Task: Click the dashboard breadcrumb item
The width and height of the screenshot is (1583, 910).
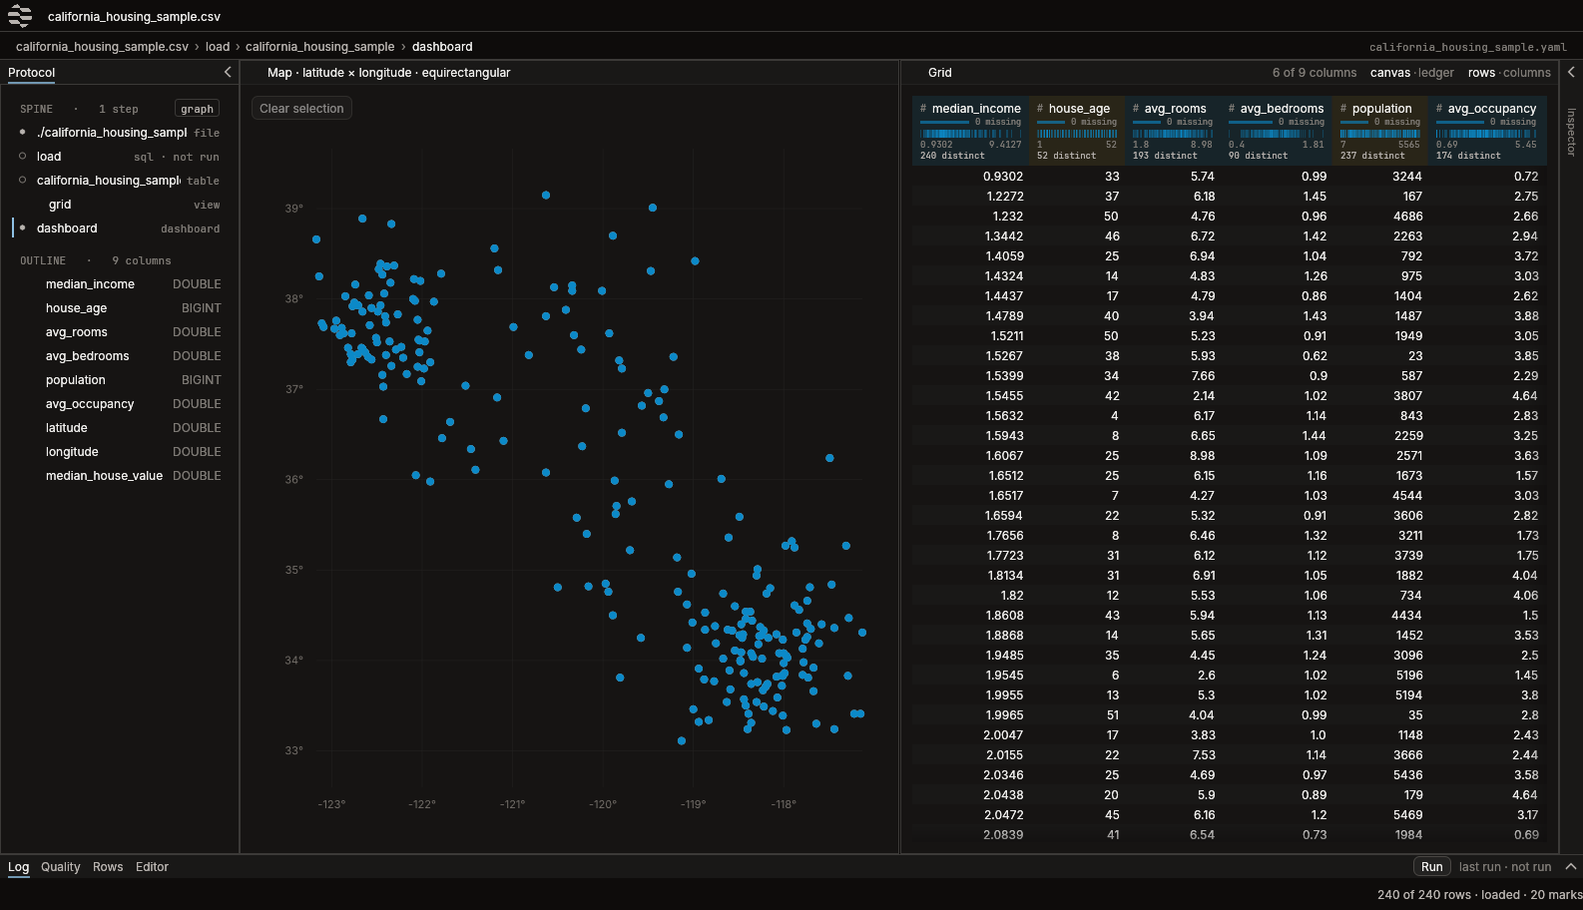Action: coord(442,47)
